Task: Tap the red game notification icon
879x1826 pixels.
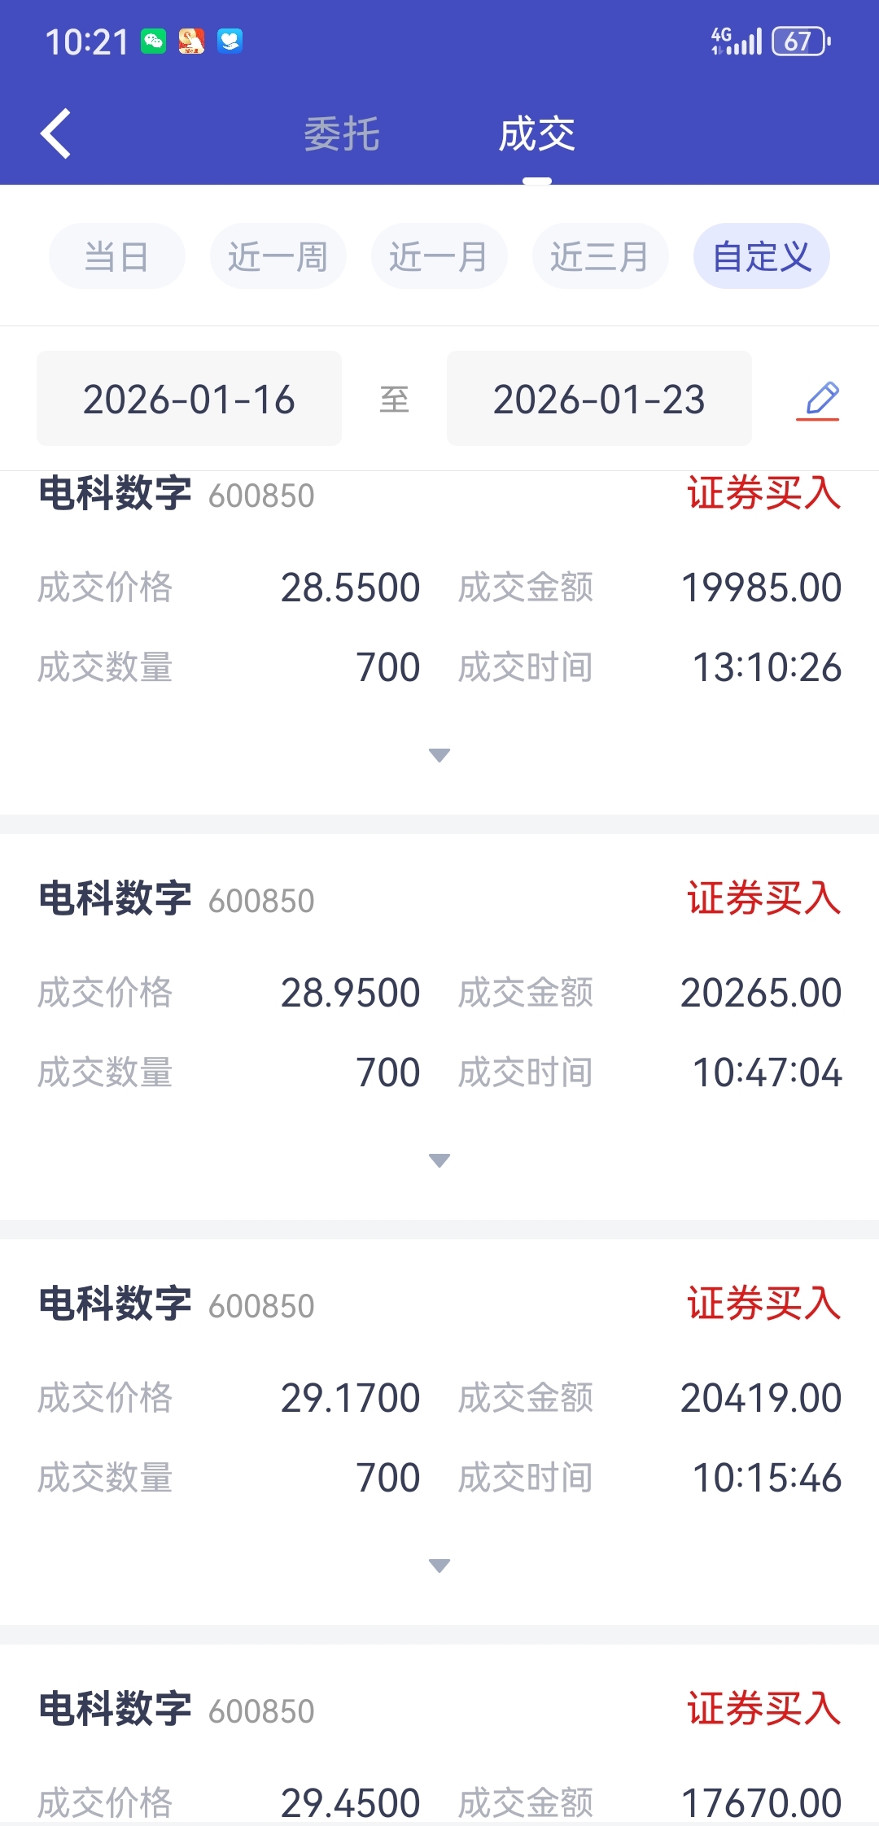Action: click(191, 41)
